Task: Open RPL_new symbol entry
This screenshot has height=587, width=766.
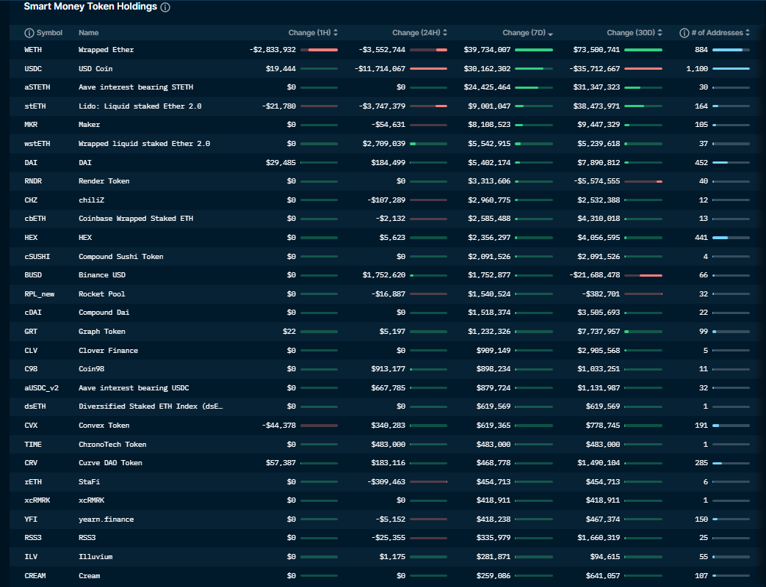Action: tap(40, 294)
